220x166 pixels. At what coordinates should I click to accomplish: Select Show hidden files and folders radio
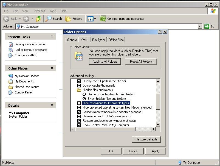click(x=84, y=99)
